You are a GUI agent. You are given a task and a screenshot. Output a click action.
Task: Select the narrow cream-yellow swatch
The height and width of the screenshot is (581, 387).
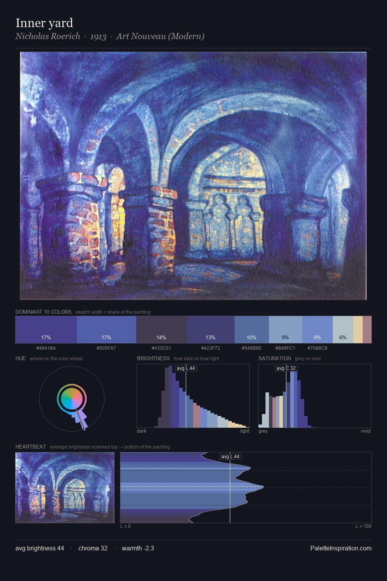[358, 330]
